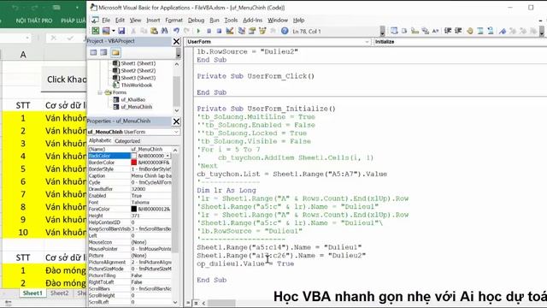547x308 pixels.
Task: Open uf_MenuChinh object dropdown in Properties
Action: [176, 132]
